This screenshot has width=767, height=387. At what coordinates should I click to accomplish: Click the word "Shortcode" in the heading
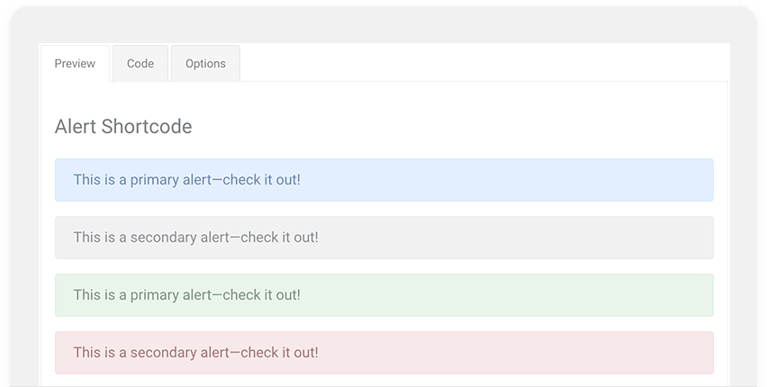[x=147, y=127]
